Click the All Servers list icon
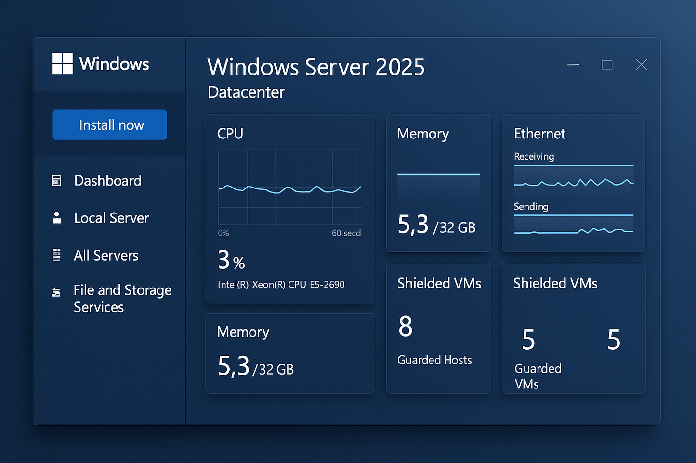Image resolution: width=696 pixels, height=463 pixels. tap(56, 255)
